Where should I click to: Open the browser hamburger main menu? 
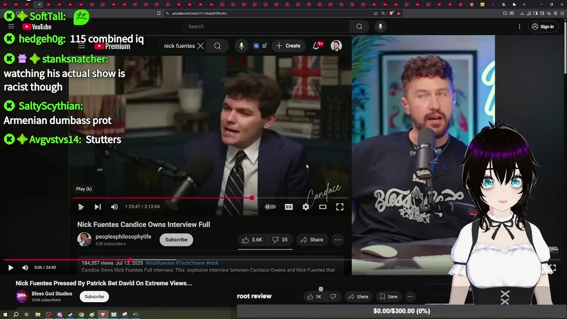pyautogui.click(x=562, y=13)
